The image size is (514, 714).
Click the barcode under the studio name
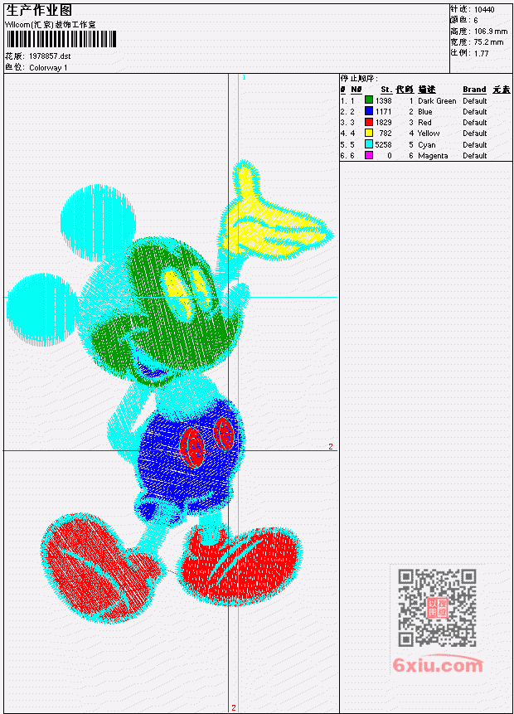coord(61,39)
